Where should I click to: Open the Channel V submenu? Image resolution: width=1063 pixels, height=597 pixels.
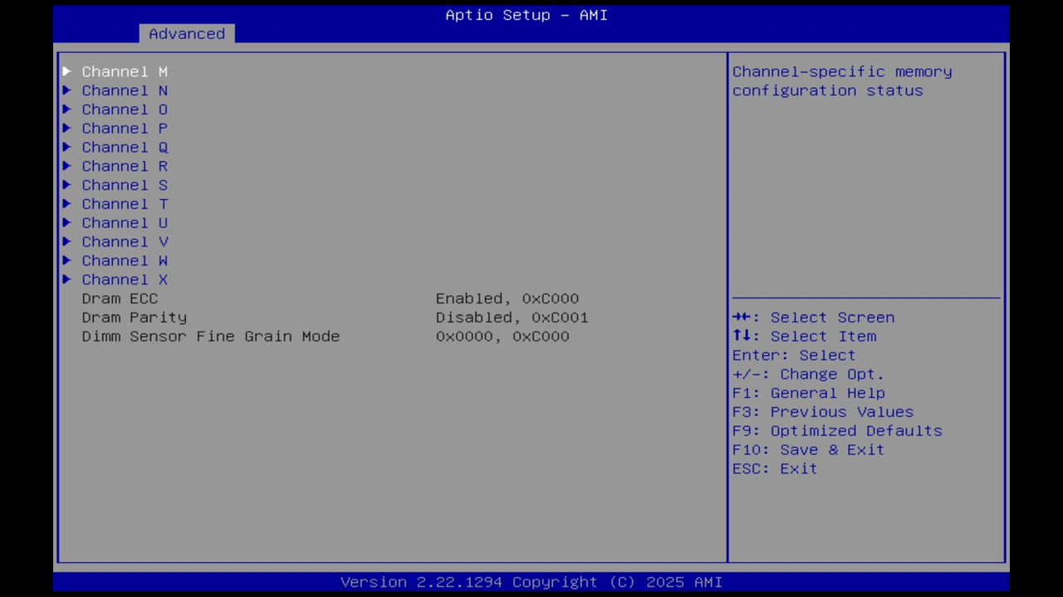point(124,241)
